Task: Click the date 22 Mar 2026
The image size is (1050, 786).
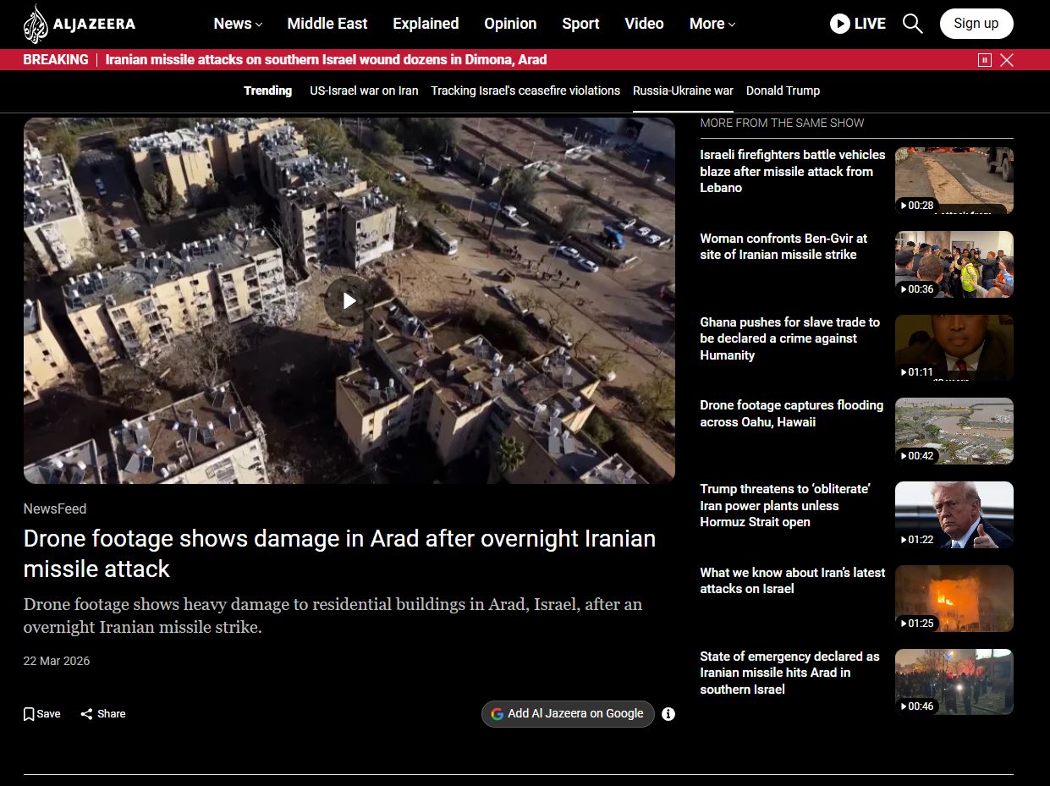Action: coord(56,661)
